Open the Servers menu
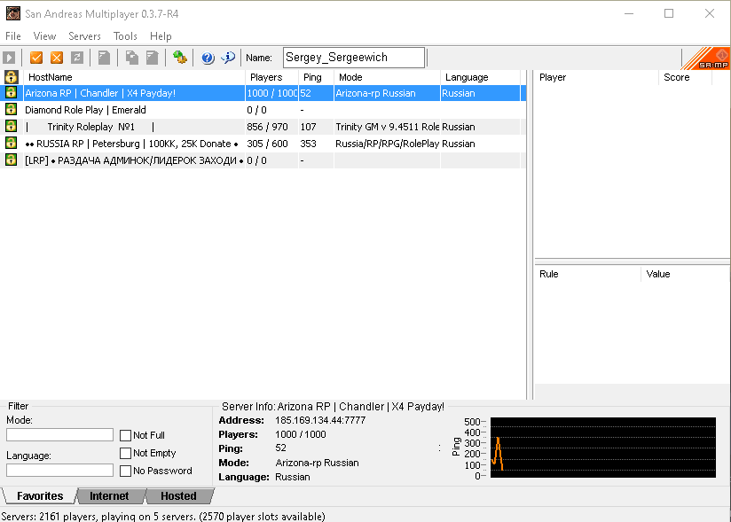The width and height of the screenshot is (731, 522). point(84,35)
